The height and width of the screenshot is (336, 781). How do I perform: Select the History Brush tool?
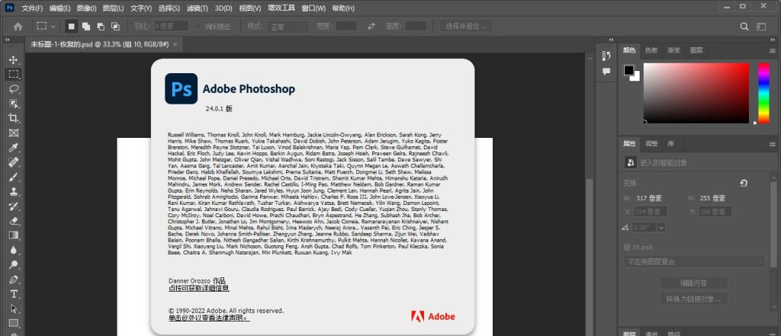[x=14, y=206]
